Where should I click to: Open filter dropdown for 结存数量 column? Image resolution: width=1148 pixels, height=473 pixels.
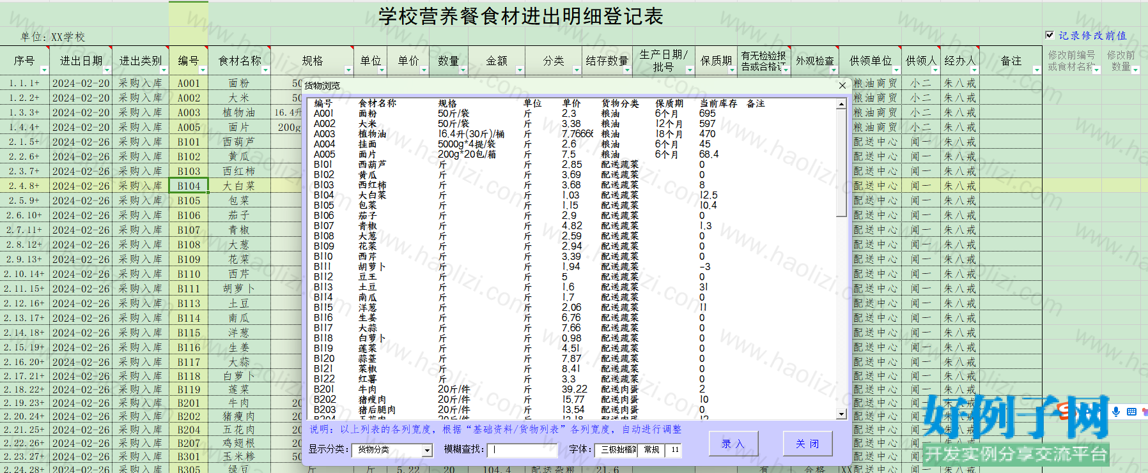coord(628,70)
